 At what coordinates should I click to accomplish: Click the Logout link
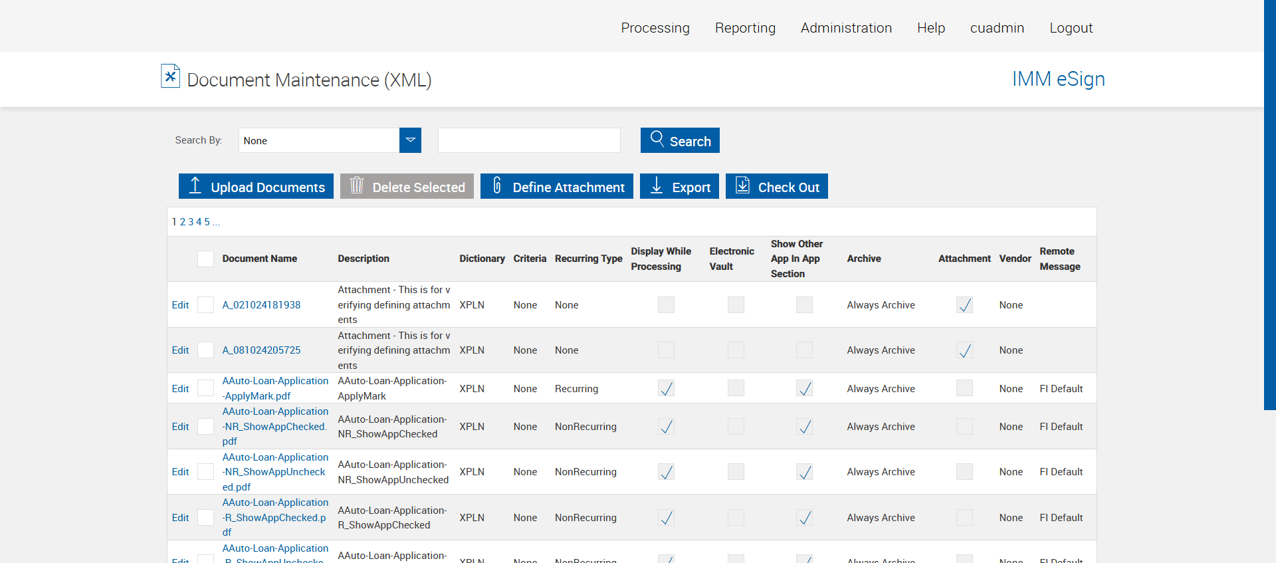tap(1070, 28)
